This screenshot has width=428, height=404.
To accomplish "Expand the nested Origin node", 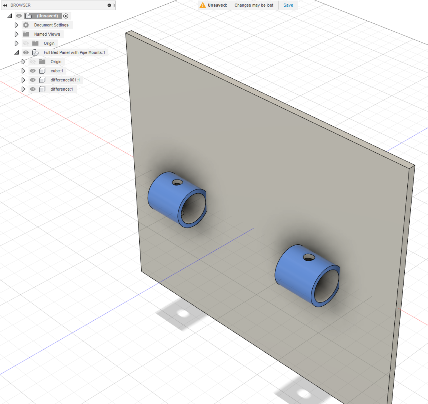I will [23, 62].
